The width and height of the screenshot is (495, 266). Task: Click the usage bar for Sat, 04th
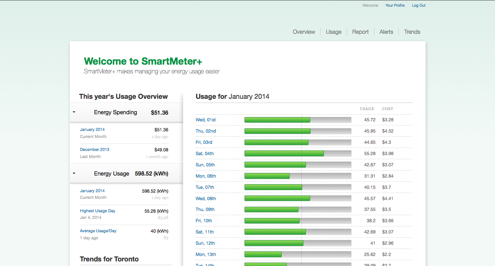(298, 153)
